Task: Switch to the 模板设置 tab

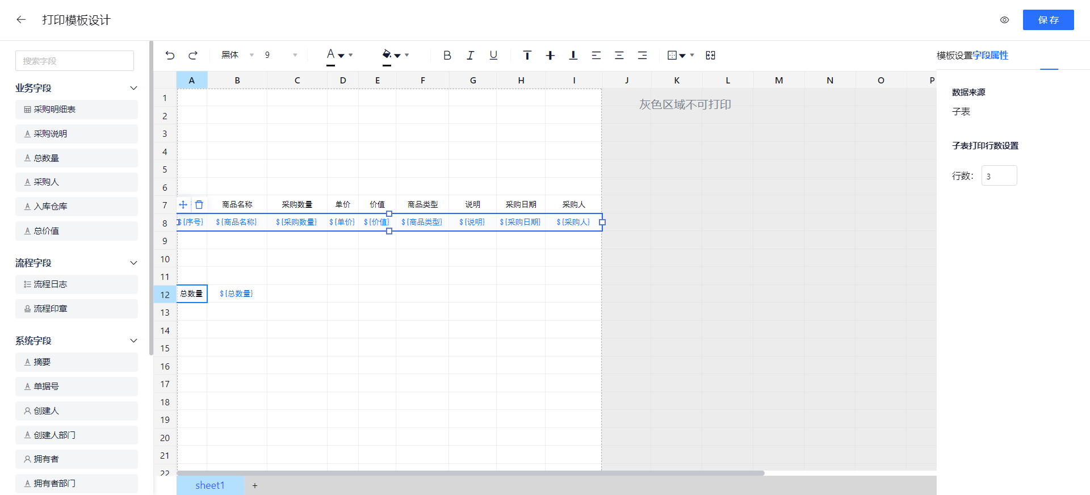Action: [x=954, y=56]
